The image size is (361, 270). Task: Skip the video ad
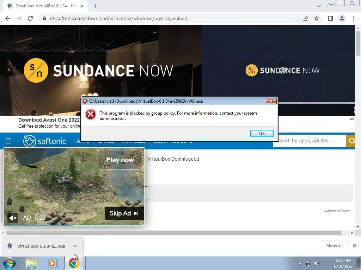point(124,213)
